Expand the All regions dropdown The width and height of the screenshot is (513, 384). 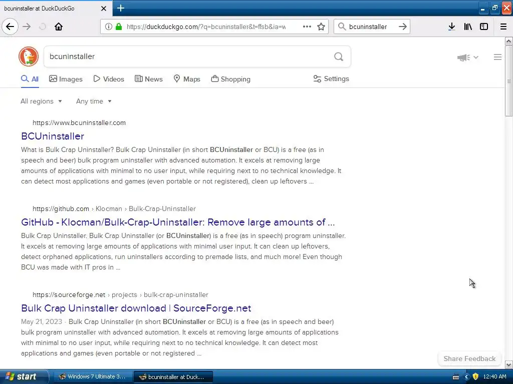41,101
